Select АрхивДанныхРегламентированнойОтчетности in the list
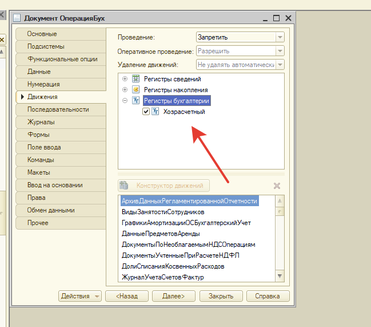 190,201
